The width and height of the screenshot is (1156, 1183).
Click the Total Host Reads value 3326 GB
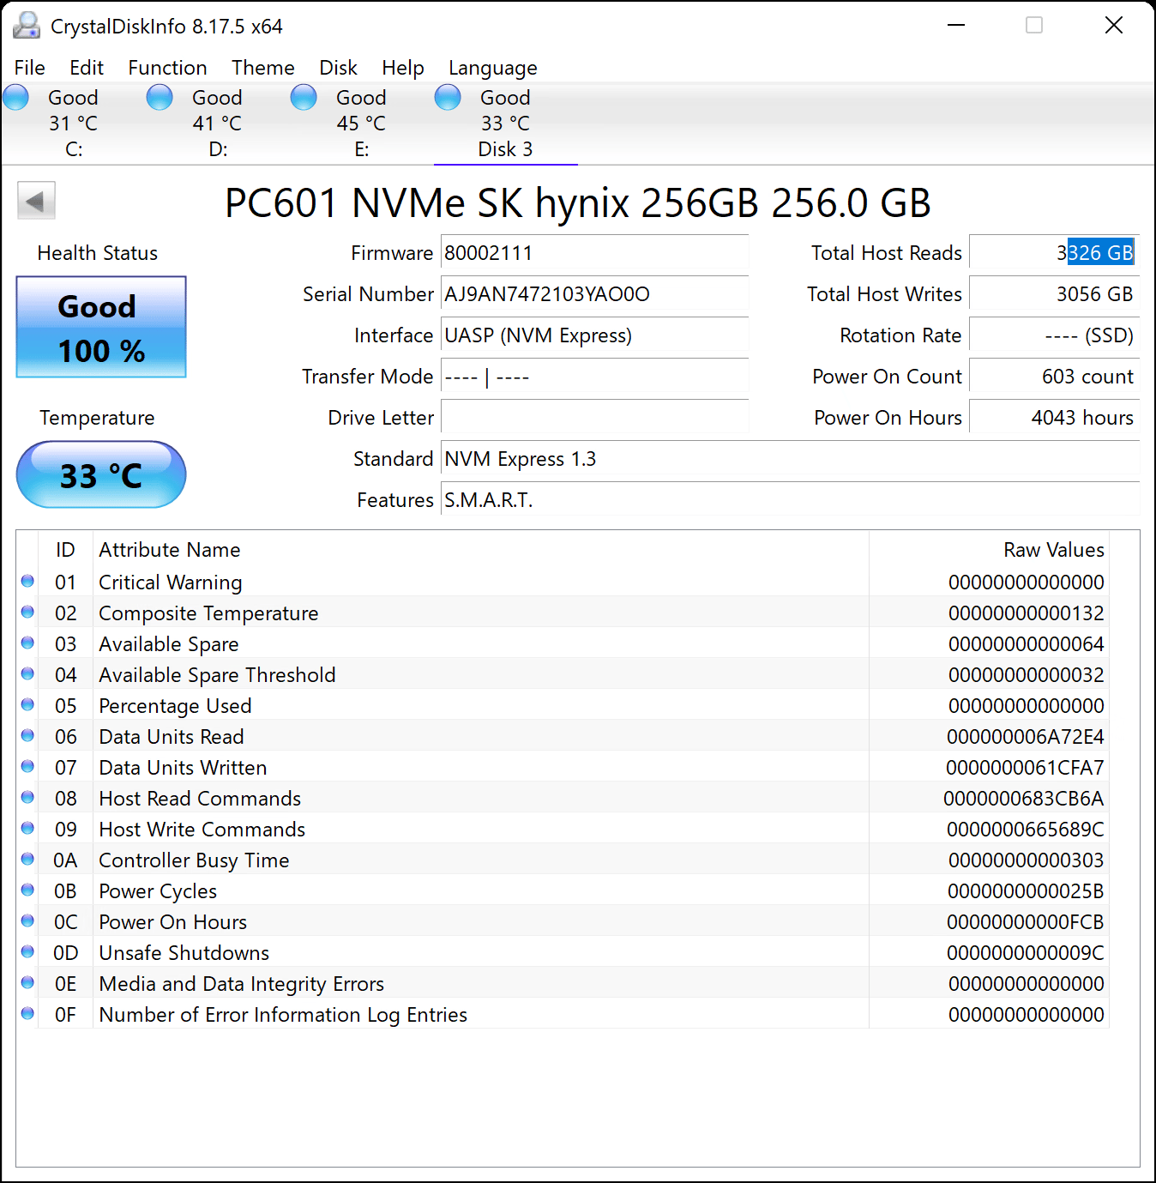[1054, 253]
